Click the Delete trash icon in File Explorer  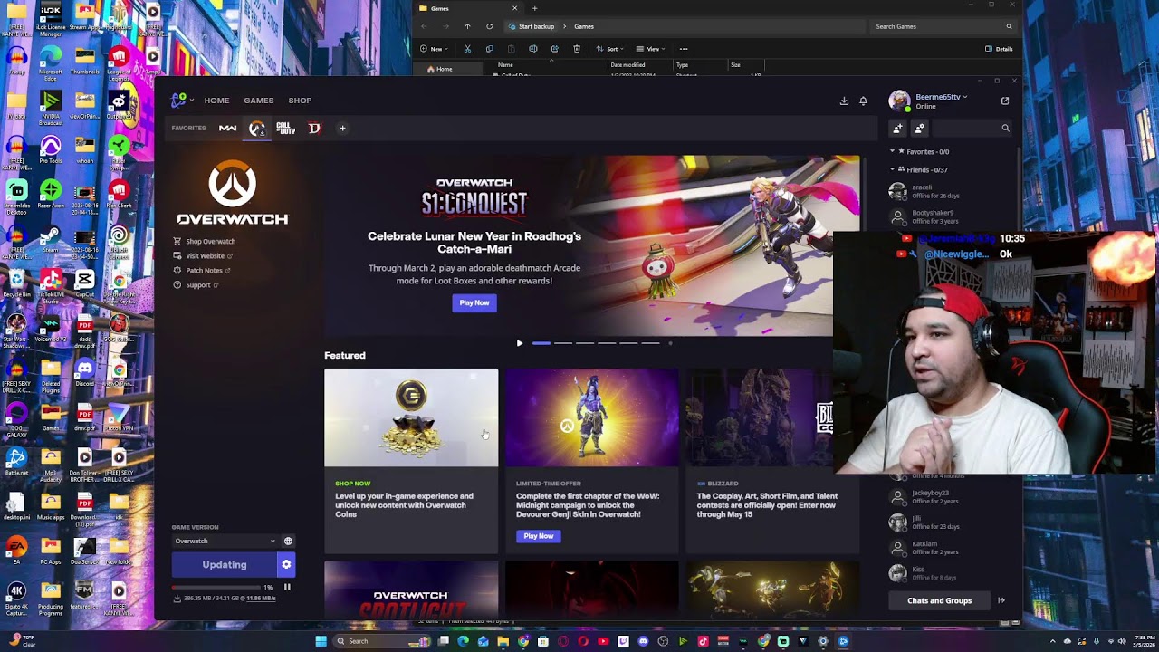[x=577, y=49]
